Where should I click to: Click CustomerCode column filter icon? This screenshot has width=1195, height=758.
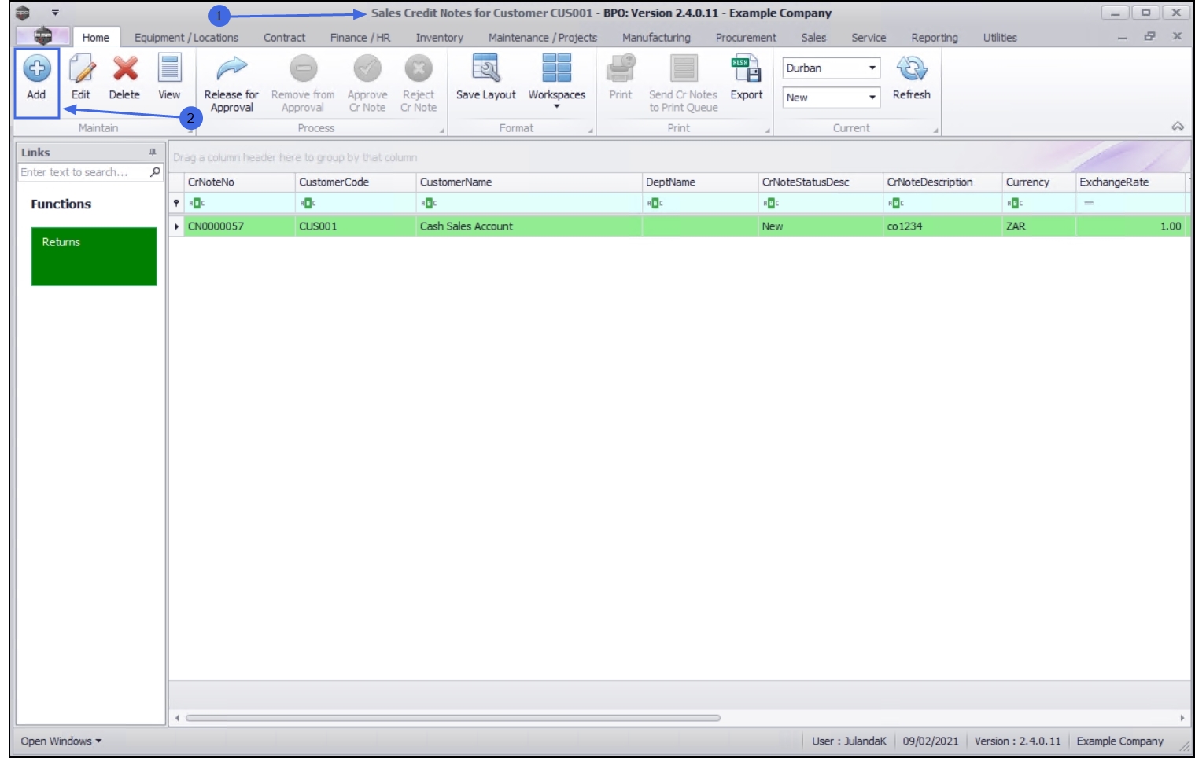(x=308, y=203)
